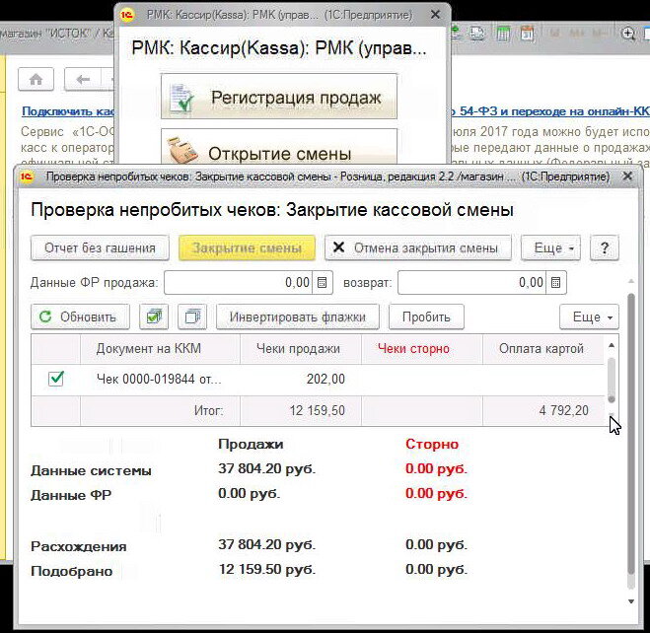Sort by Чеки продажи column header
This screenshot has width=650, height=633.
click(x=301, y=349)
